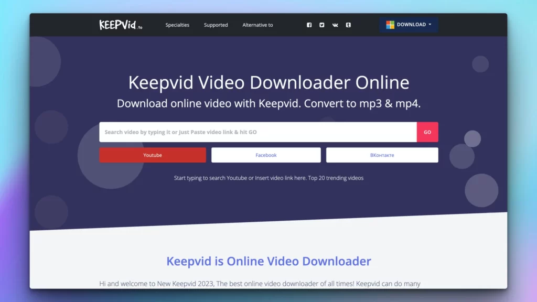
Task: Expand the DOWNLOAD dropdown menu
Action: (x=409, y=25)
